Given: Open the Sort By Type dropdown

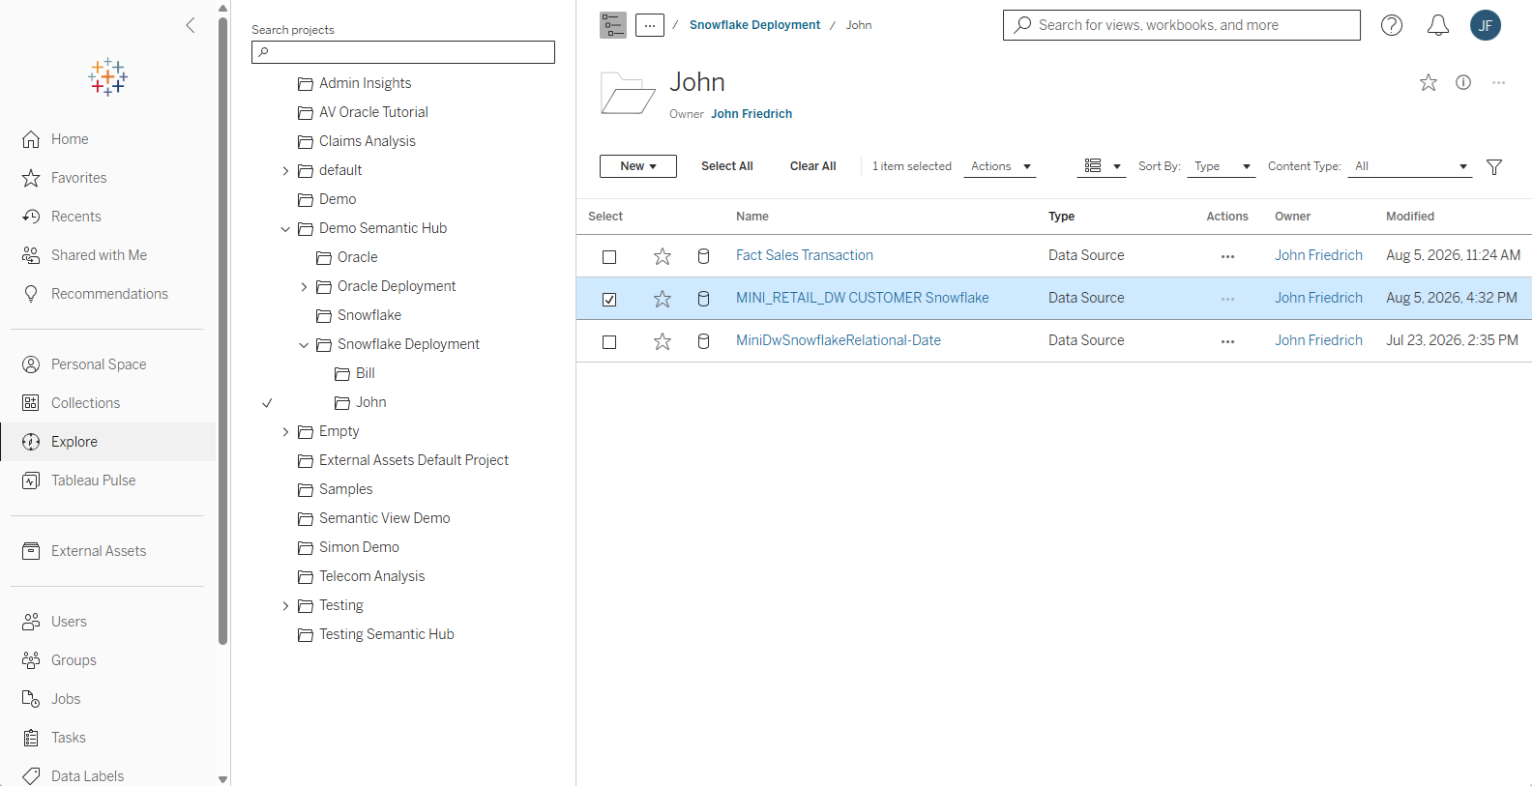Looking at the screenshot, I should pyautogui.click(x=1222, y=166).
